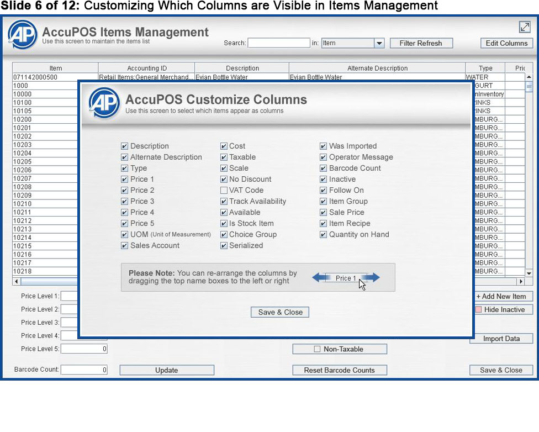The width and height of the screenshot is (539, 432).
Task: Click Save & Close in Items Management window
Action: tap(501, 370)
